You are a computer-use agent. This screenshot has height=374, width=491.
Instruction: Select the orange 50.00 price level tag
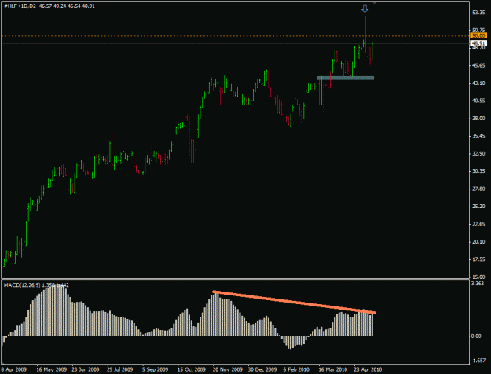(478, 36)
